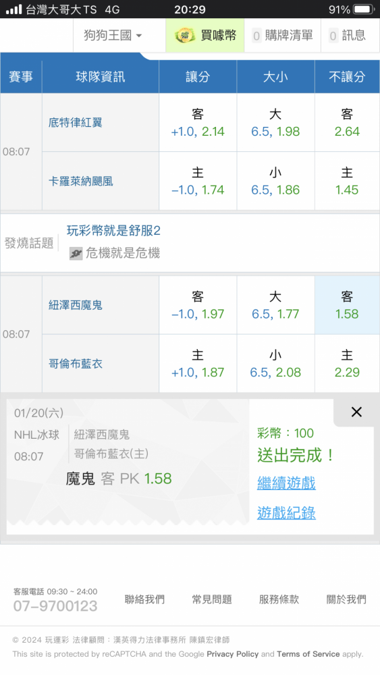Screen dimensions: 380x675
Task: Click the 底特律紅翼 team name
Action: 76,123
